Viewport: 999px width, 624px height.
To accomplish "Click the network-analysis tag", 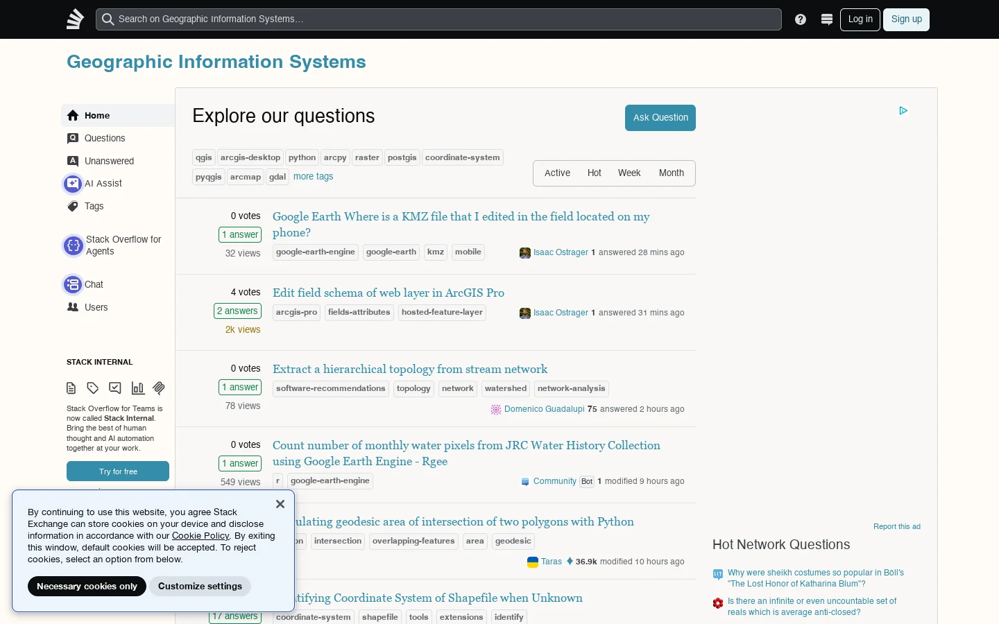I will click(x=571, y=389).
